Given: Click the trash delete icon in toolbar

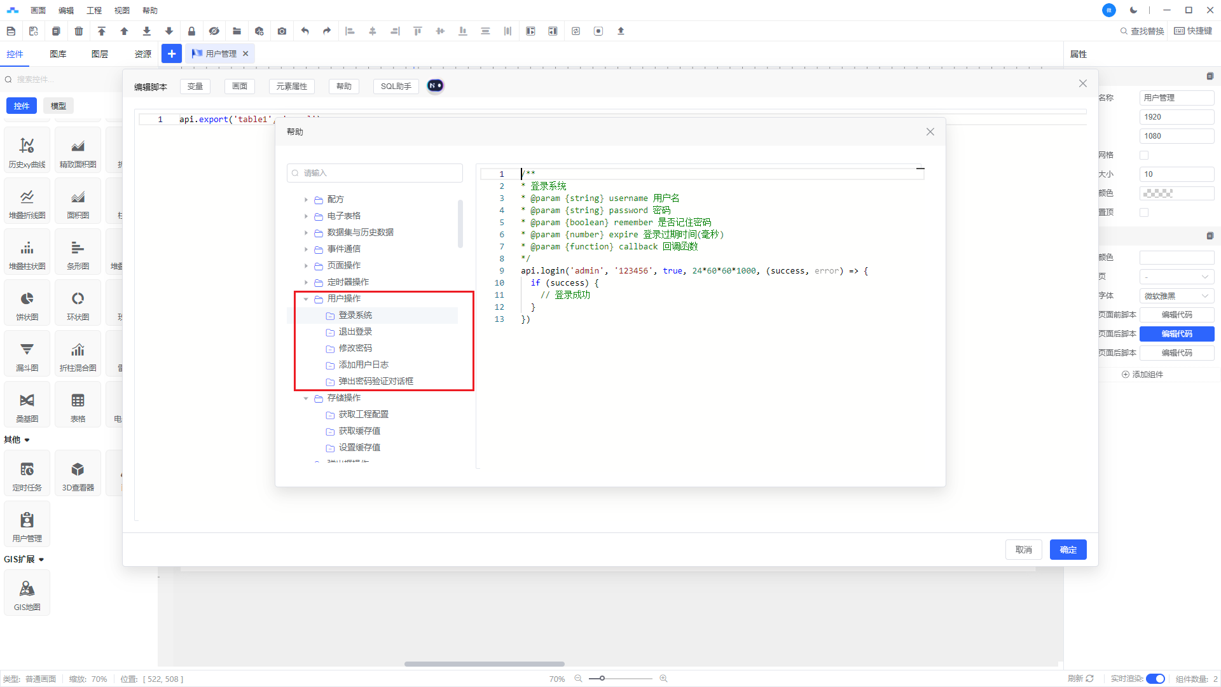Looking at the screenshot, I should 79,31.
